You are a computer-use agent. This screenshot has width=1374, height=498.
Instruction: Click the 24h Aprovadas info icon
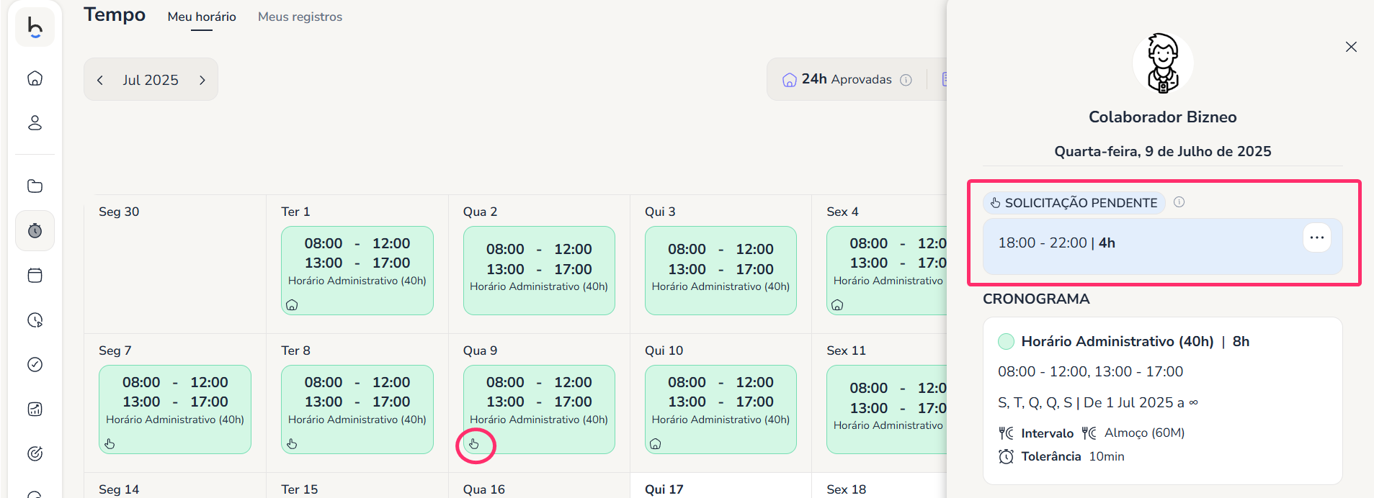click(x=906, y=80)
